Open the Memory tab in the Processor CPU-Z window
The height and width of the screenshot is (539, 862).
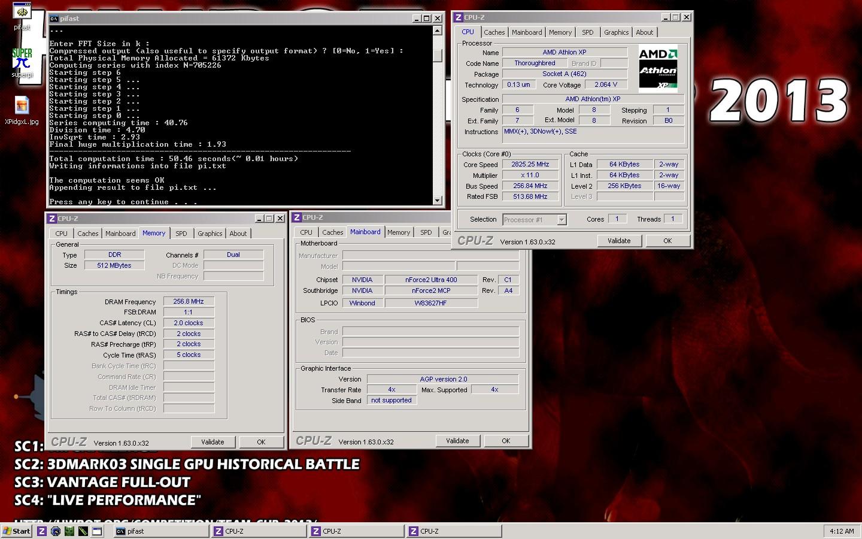(560, 32)
